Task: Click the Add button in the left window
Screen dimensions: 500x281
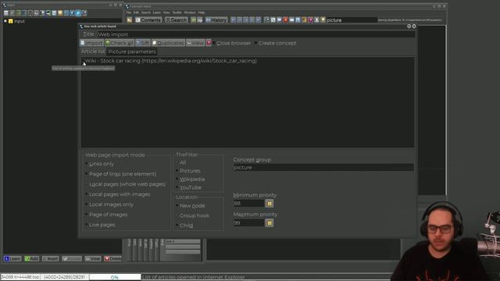Action: [31, 258]
